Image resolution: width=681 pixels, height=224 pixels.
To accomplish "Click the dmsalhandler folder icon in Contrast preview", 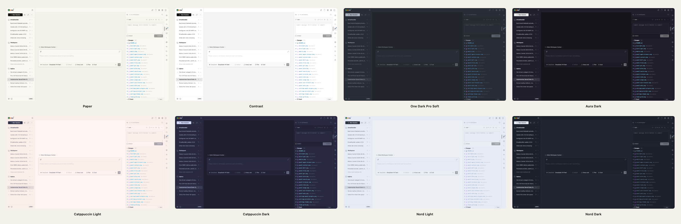I will (x=178, y=20).
